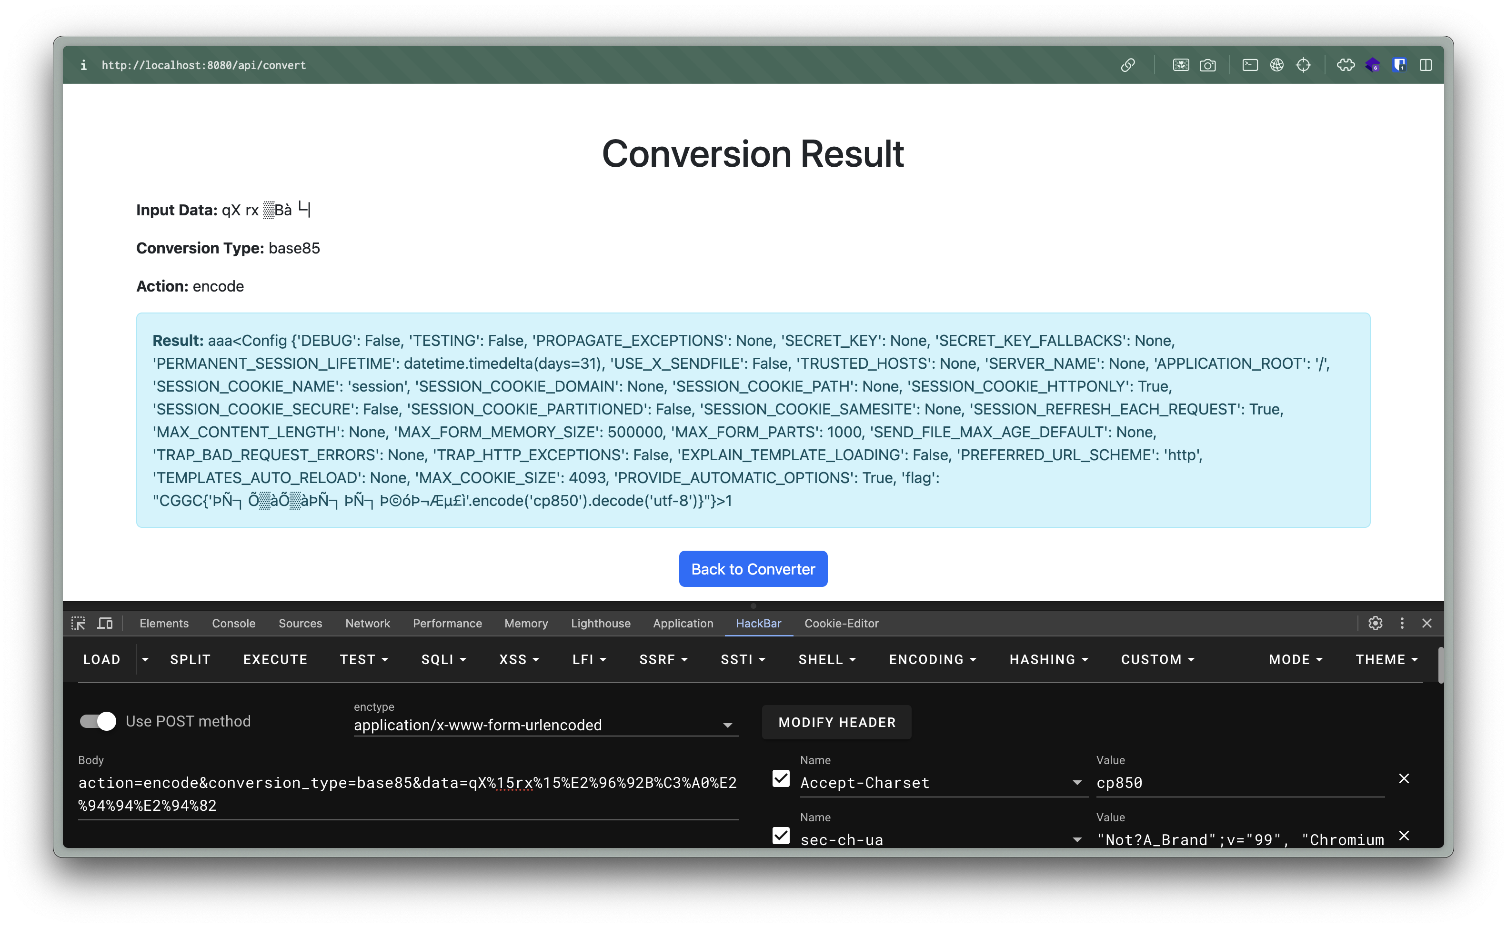The image size is (1507, 928).
Task: Switch to the Cookie-Editor tab
Action: [x=841, y=623]
